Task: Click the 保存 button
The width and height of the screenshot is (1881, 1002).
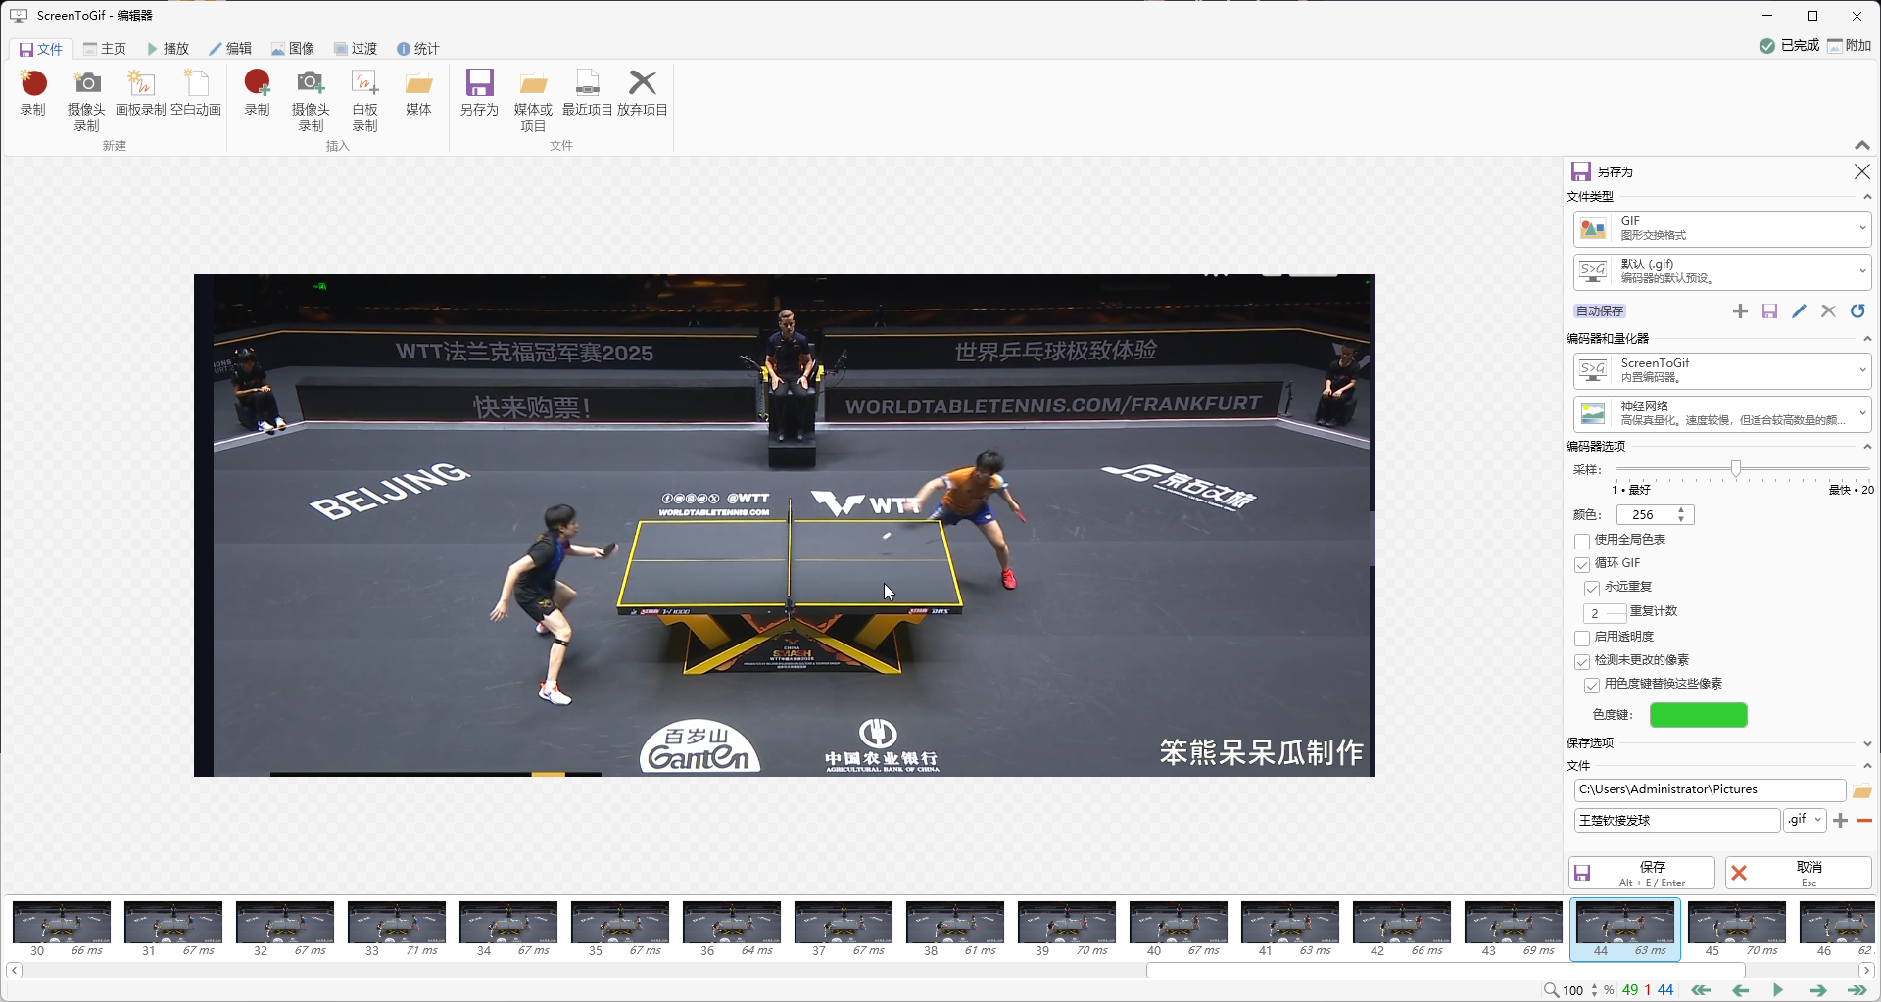Action: 1642,873
